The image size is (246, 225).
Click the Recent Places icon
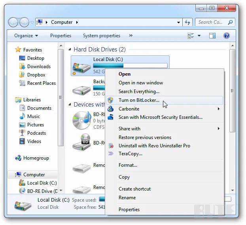pyautogui.click(x=22, y=83)
